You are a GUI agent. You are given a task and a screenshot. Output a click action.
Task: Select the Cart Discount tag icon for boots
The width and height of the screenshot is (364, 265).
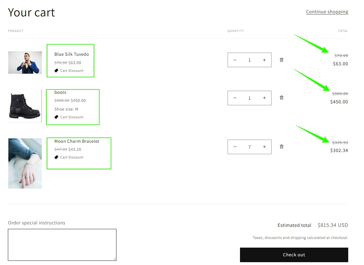point(56,117)
